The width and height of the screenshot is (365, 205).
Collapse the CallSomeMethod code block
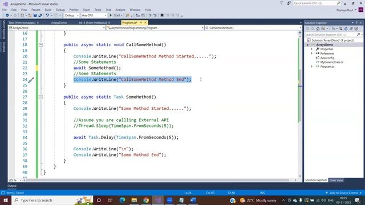40,44
